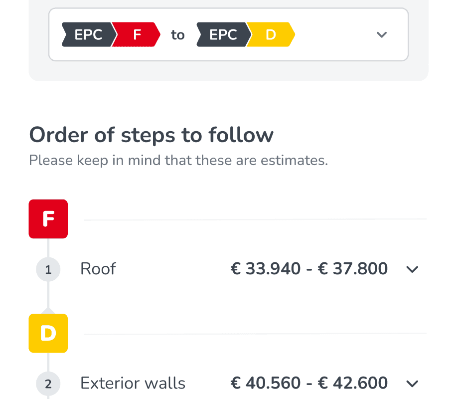Open the Exterior walls step label
458x399 pixels.
coord(133,383)
